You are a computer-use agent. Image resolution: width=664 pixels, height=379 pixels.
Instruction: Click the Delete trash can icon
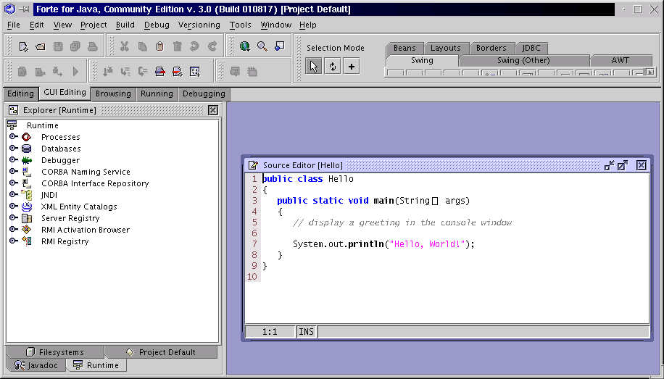coord(178,46)
